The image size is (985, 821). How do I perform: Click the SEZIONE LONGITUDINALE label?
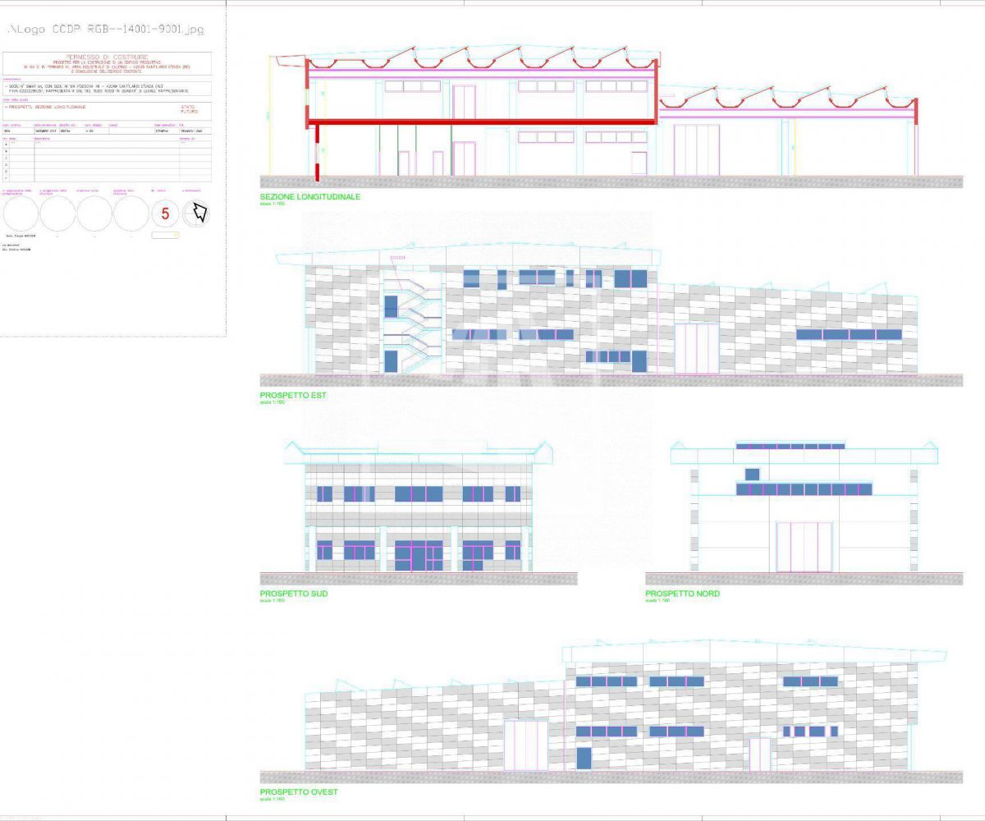click(x=309, y=197)
